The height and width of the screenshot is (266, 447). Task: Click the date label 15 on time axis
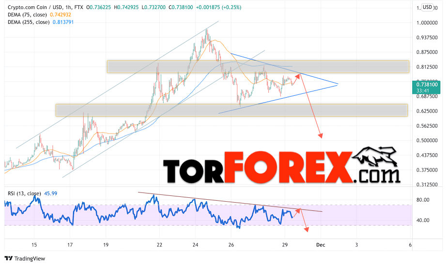click(x=34, y=245)
